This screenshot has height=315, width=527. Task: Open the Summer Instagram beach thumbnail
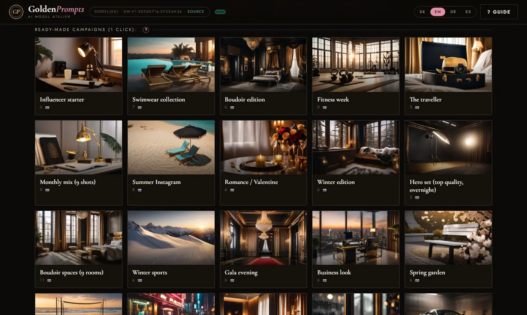click(171, 147)
